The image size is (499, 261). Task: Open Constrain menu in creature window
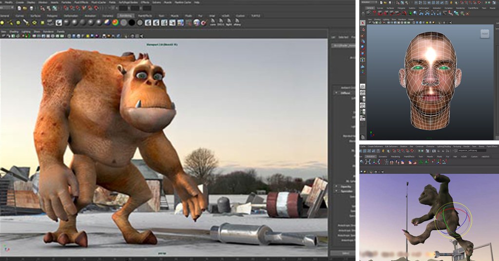(x=420, y=146)
